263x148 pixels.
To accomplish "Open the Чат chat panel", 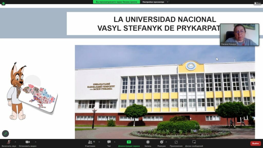I will 109,142.
